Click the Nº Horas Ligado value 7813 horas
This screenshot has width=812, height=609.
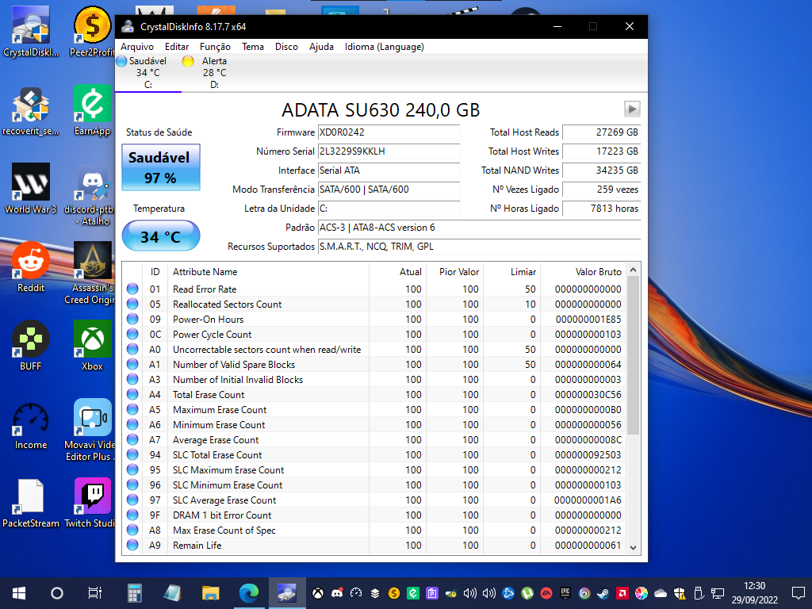tap(601, 209)
